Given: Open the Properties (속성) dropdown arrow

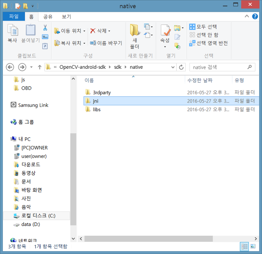Looking at the screenshot, I should (165, 47).
